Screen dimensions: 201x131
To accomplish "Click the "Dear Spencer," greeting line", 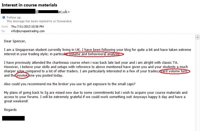I will [x=15, y=42].
